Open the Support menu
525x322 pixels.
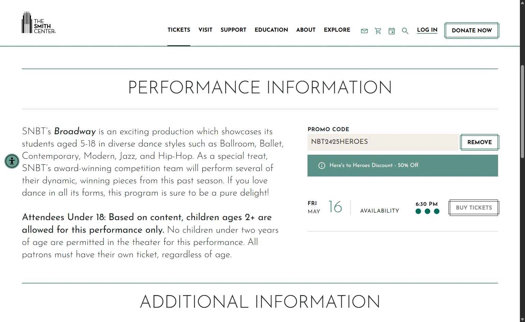click(x=233, y=30)
